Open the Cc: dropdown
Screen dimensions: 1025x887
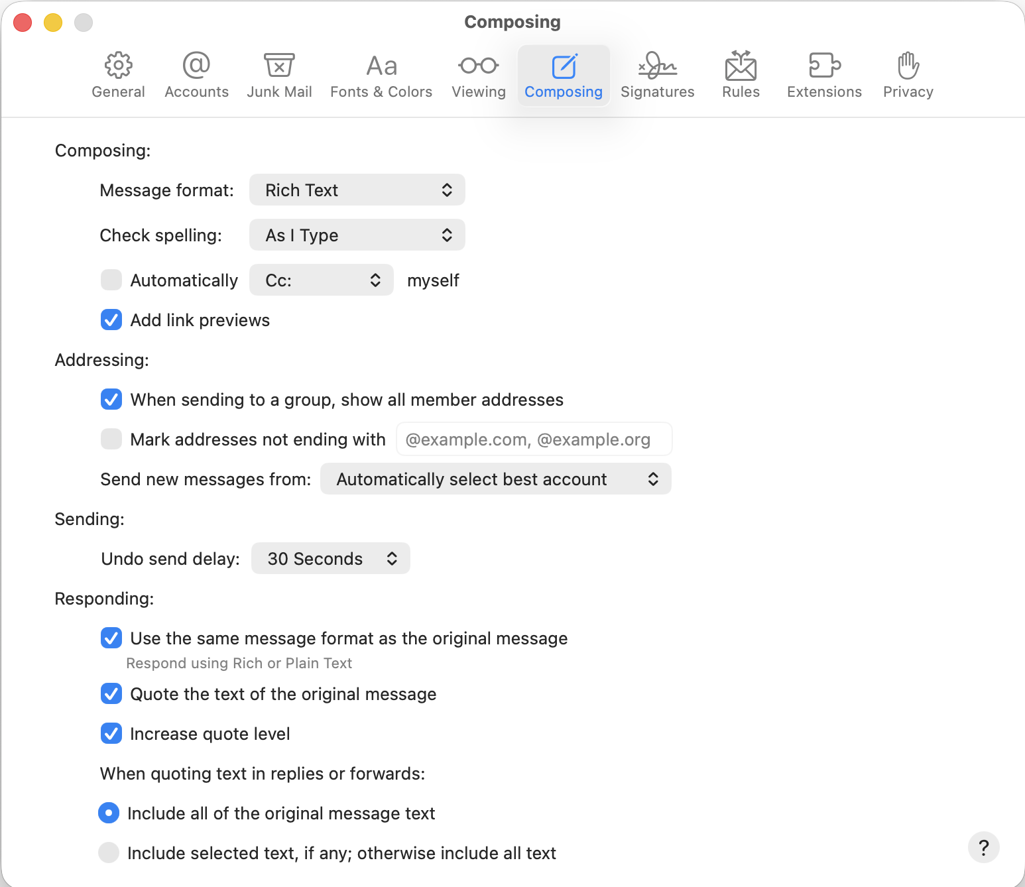tap(322, 280)
